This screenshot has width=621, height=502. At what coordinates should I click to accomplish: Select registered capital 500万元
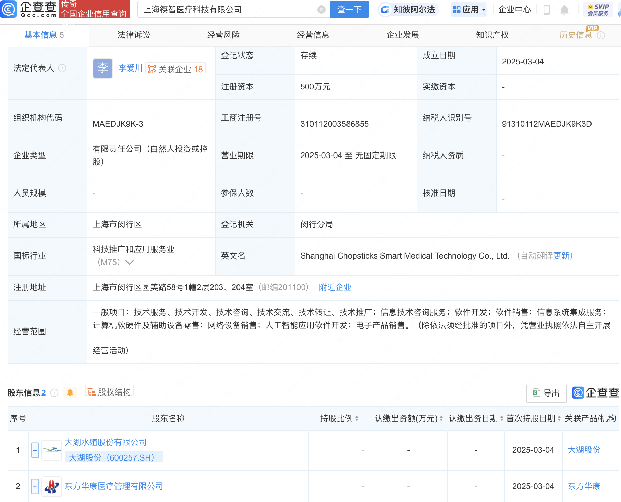(315, 87)
